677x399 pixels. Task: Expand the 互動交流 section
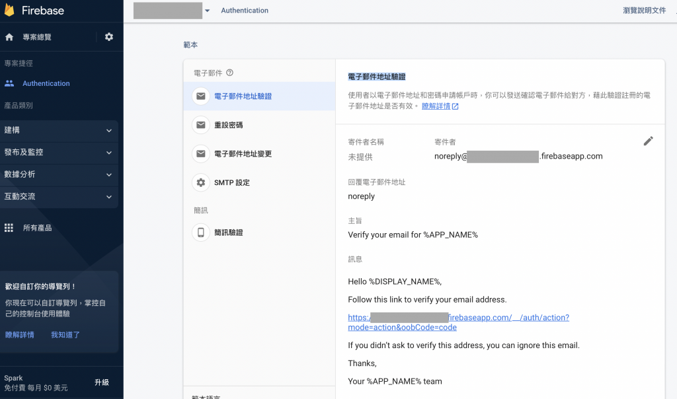[59, 196]
